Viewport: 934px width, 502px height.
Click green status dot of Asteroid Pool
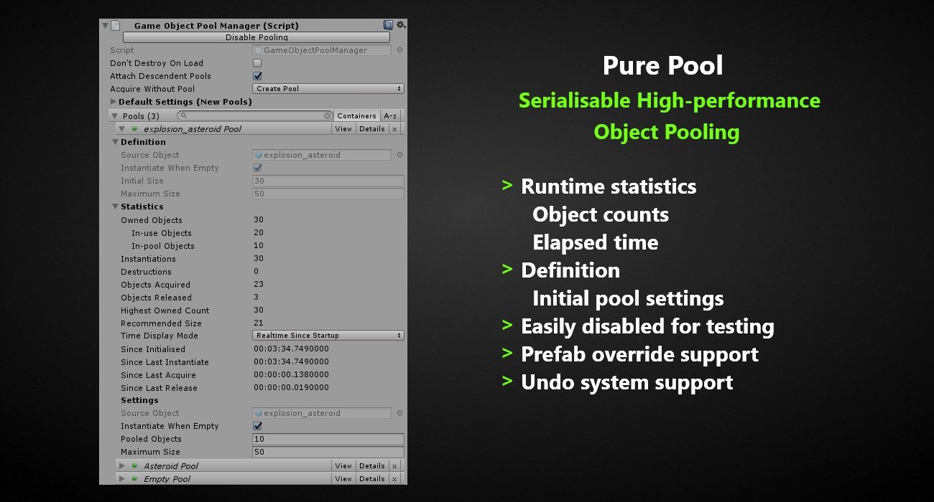coord(134,465)
